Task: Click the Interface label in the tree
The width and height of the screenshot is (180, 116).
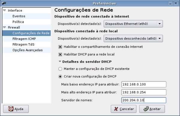Action: click(15, 10)
